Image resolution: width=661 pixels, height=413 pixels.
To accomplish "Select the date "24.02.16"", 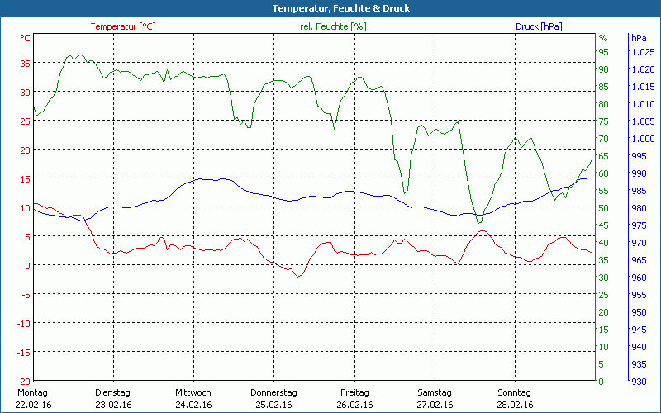I will (x=193, y=405).
